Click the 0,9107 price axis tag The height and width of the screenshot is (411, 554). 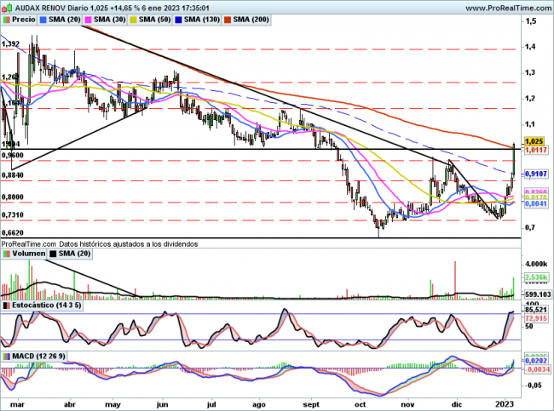coord(534,174)
